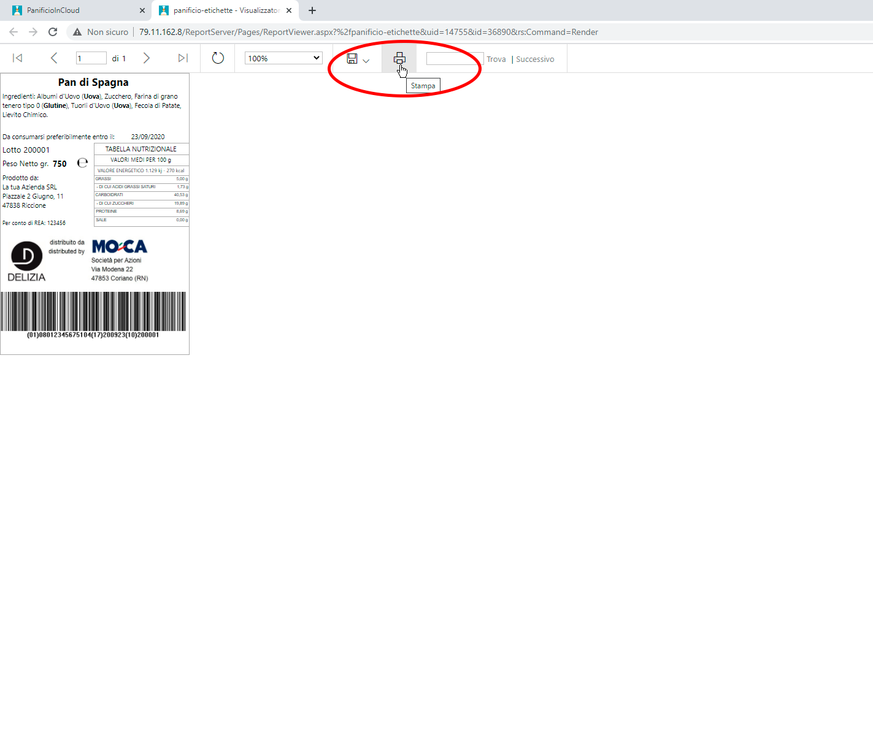Go to the first report page
This screenshot has height=743, width=873.
point(18,58)
